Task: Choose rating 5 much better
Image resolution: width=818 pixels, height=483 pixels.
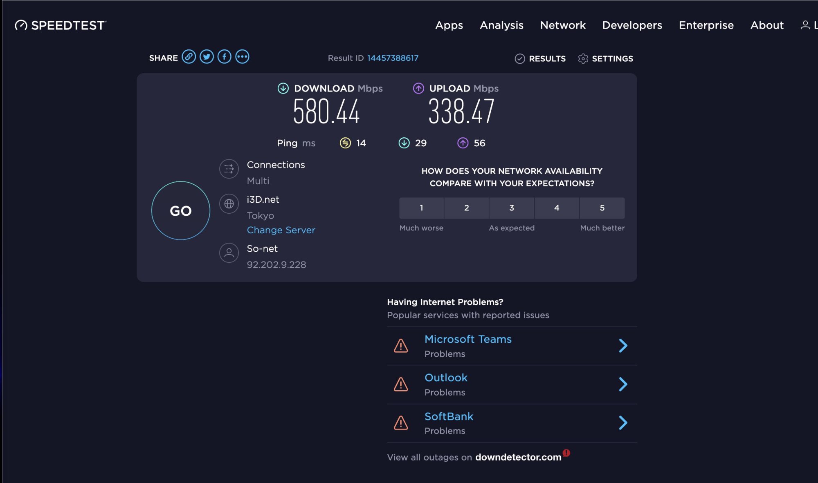Action: pyautogui.click(x=602, y=208)
